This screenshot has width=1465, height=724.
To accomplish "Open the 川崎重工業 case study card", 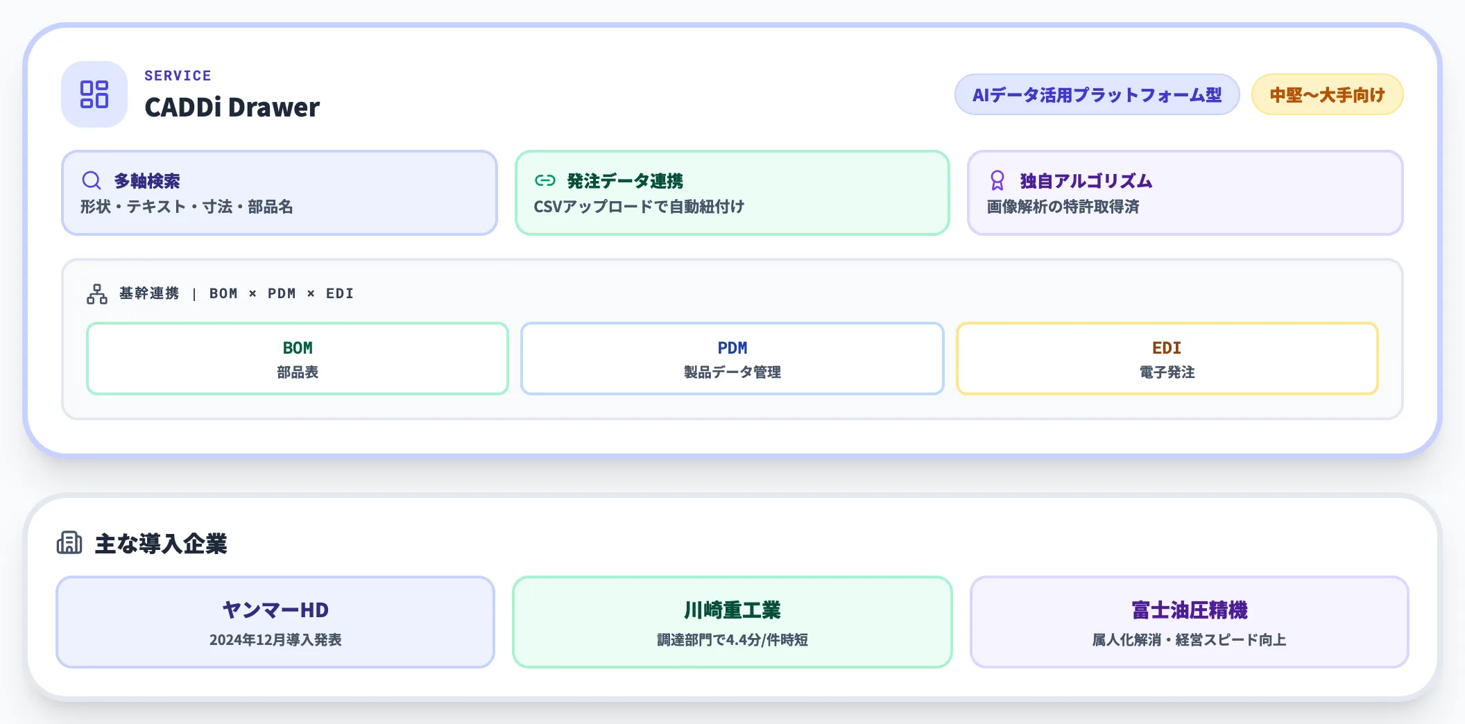I will tap(732, 622).
